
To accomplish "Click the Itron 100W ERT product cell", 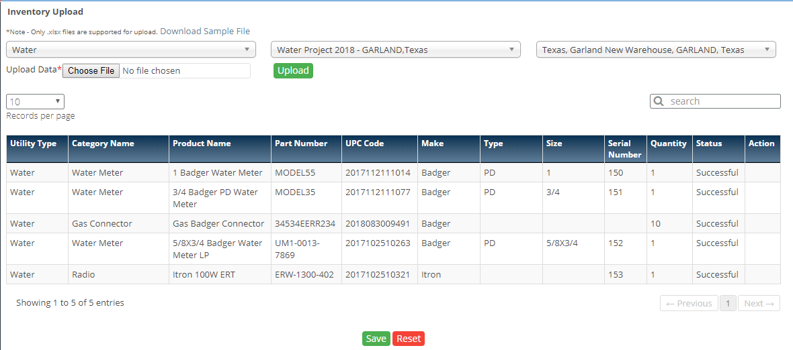I will coord(204,274).
